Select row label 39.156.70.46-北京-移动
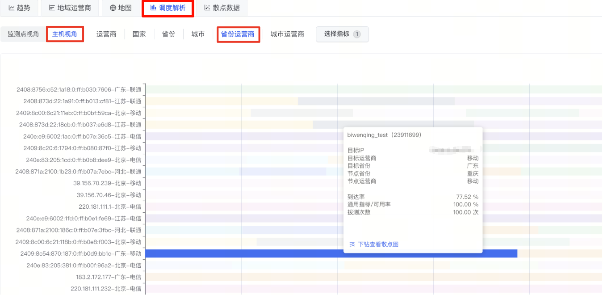This screenshot has width=603, height=295. coord(109,195)
